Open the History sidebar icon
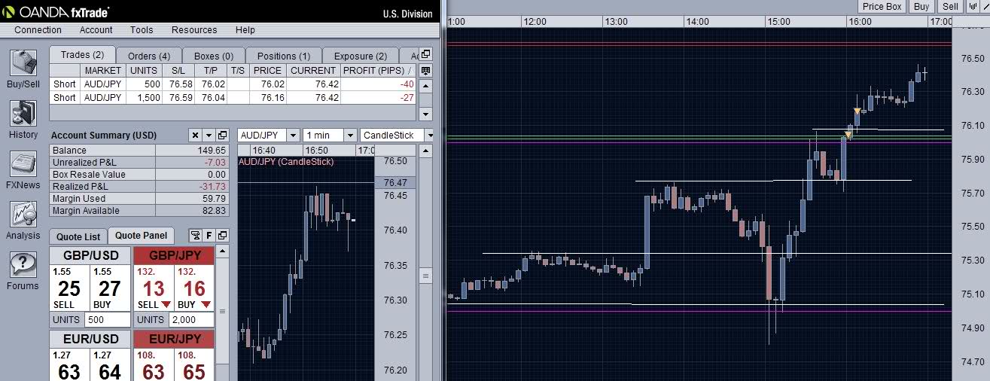 tap(23, 114)
